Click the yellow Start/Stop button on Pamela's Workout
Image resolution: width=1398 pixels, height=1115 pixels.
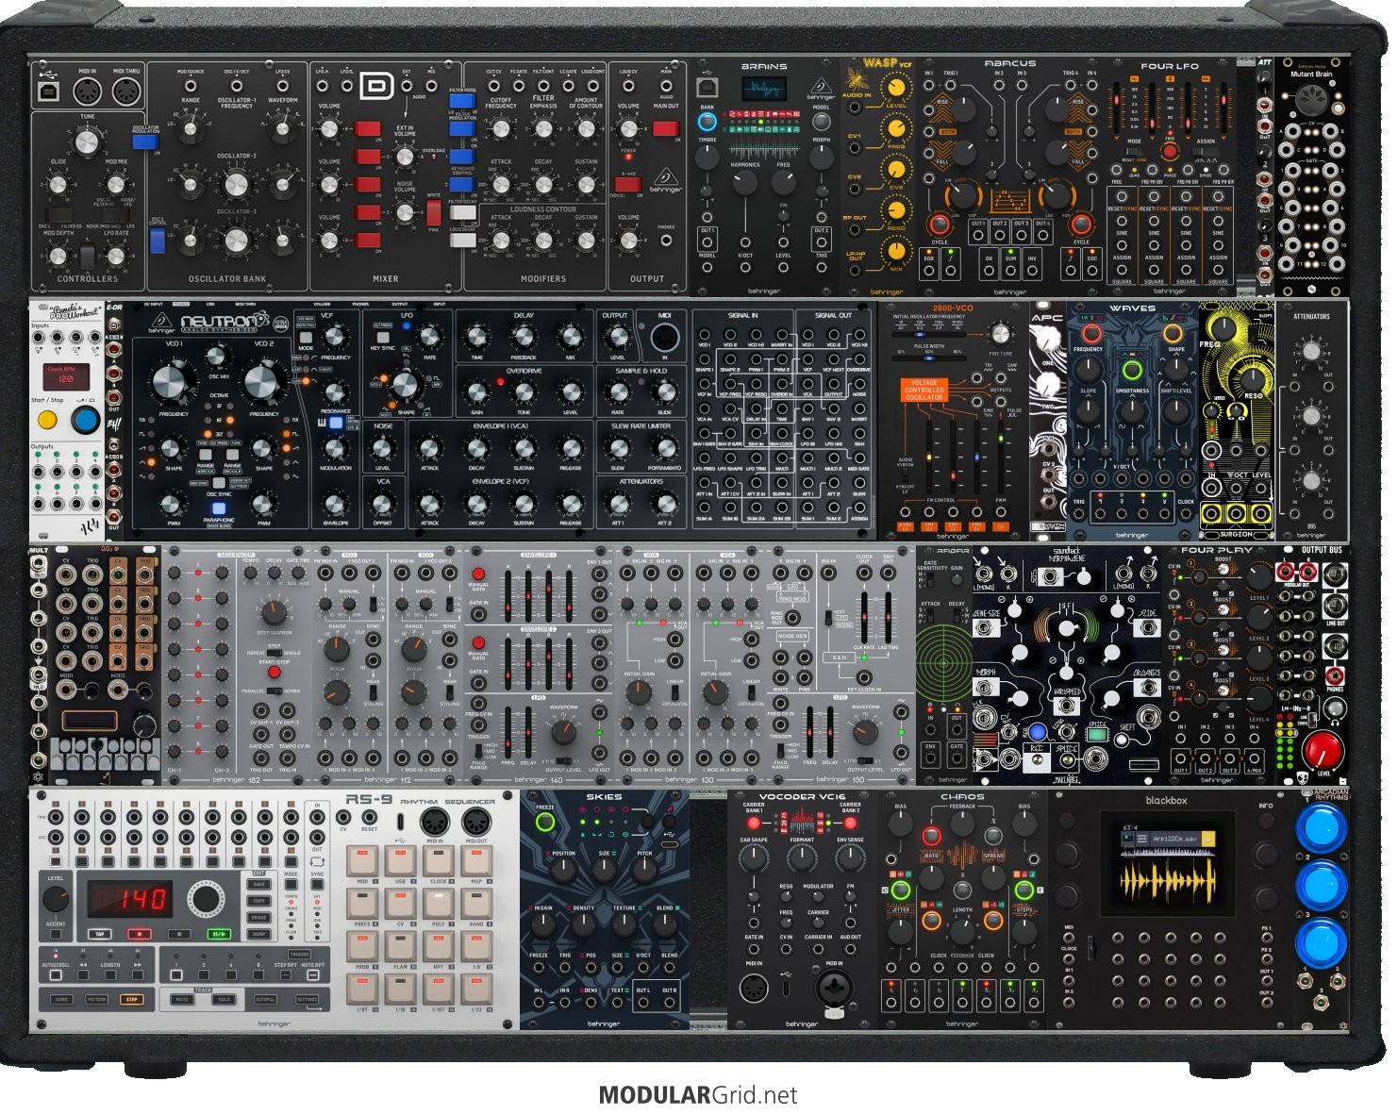click(46, 420)
